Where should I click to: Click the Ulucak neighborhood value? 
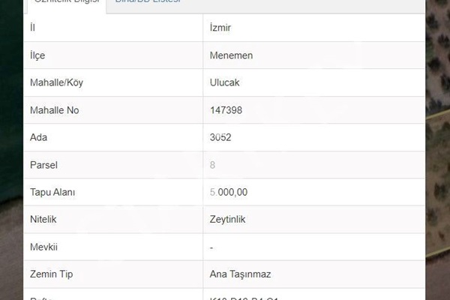point(224,82)
